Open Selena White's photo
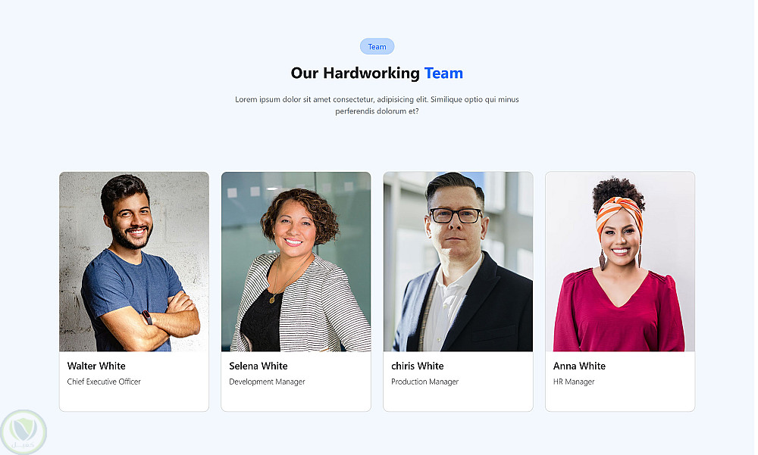Viewport: 758px width, 455px height. pos(296,261)
